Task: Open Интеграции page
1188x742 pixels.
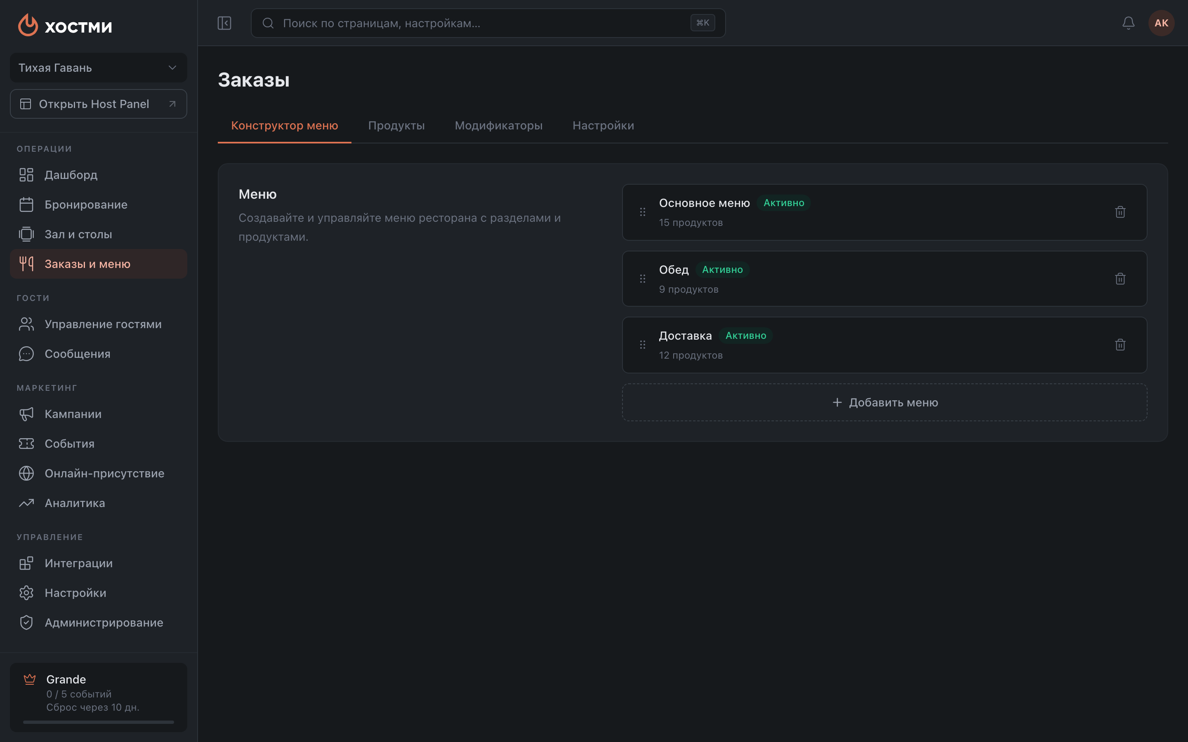Action: 99,563
